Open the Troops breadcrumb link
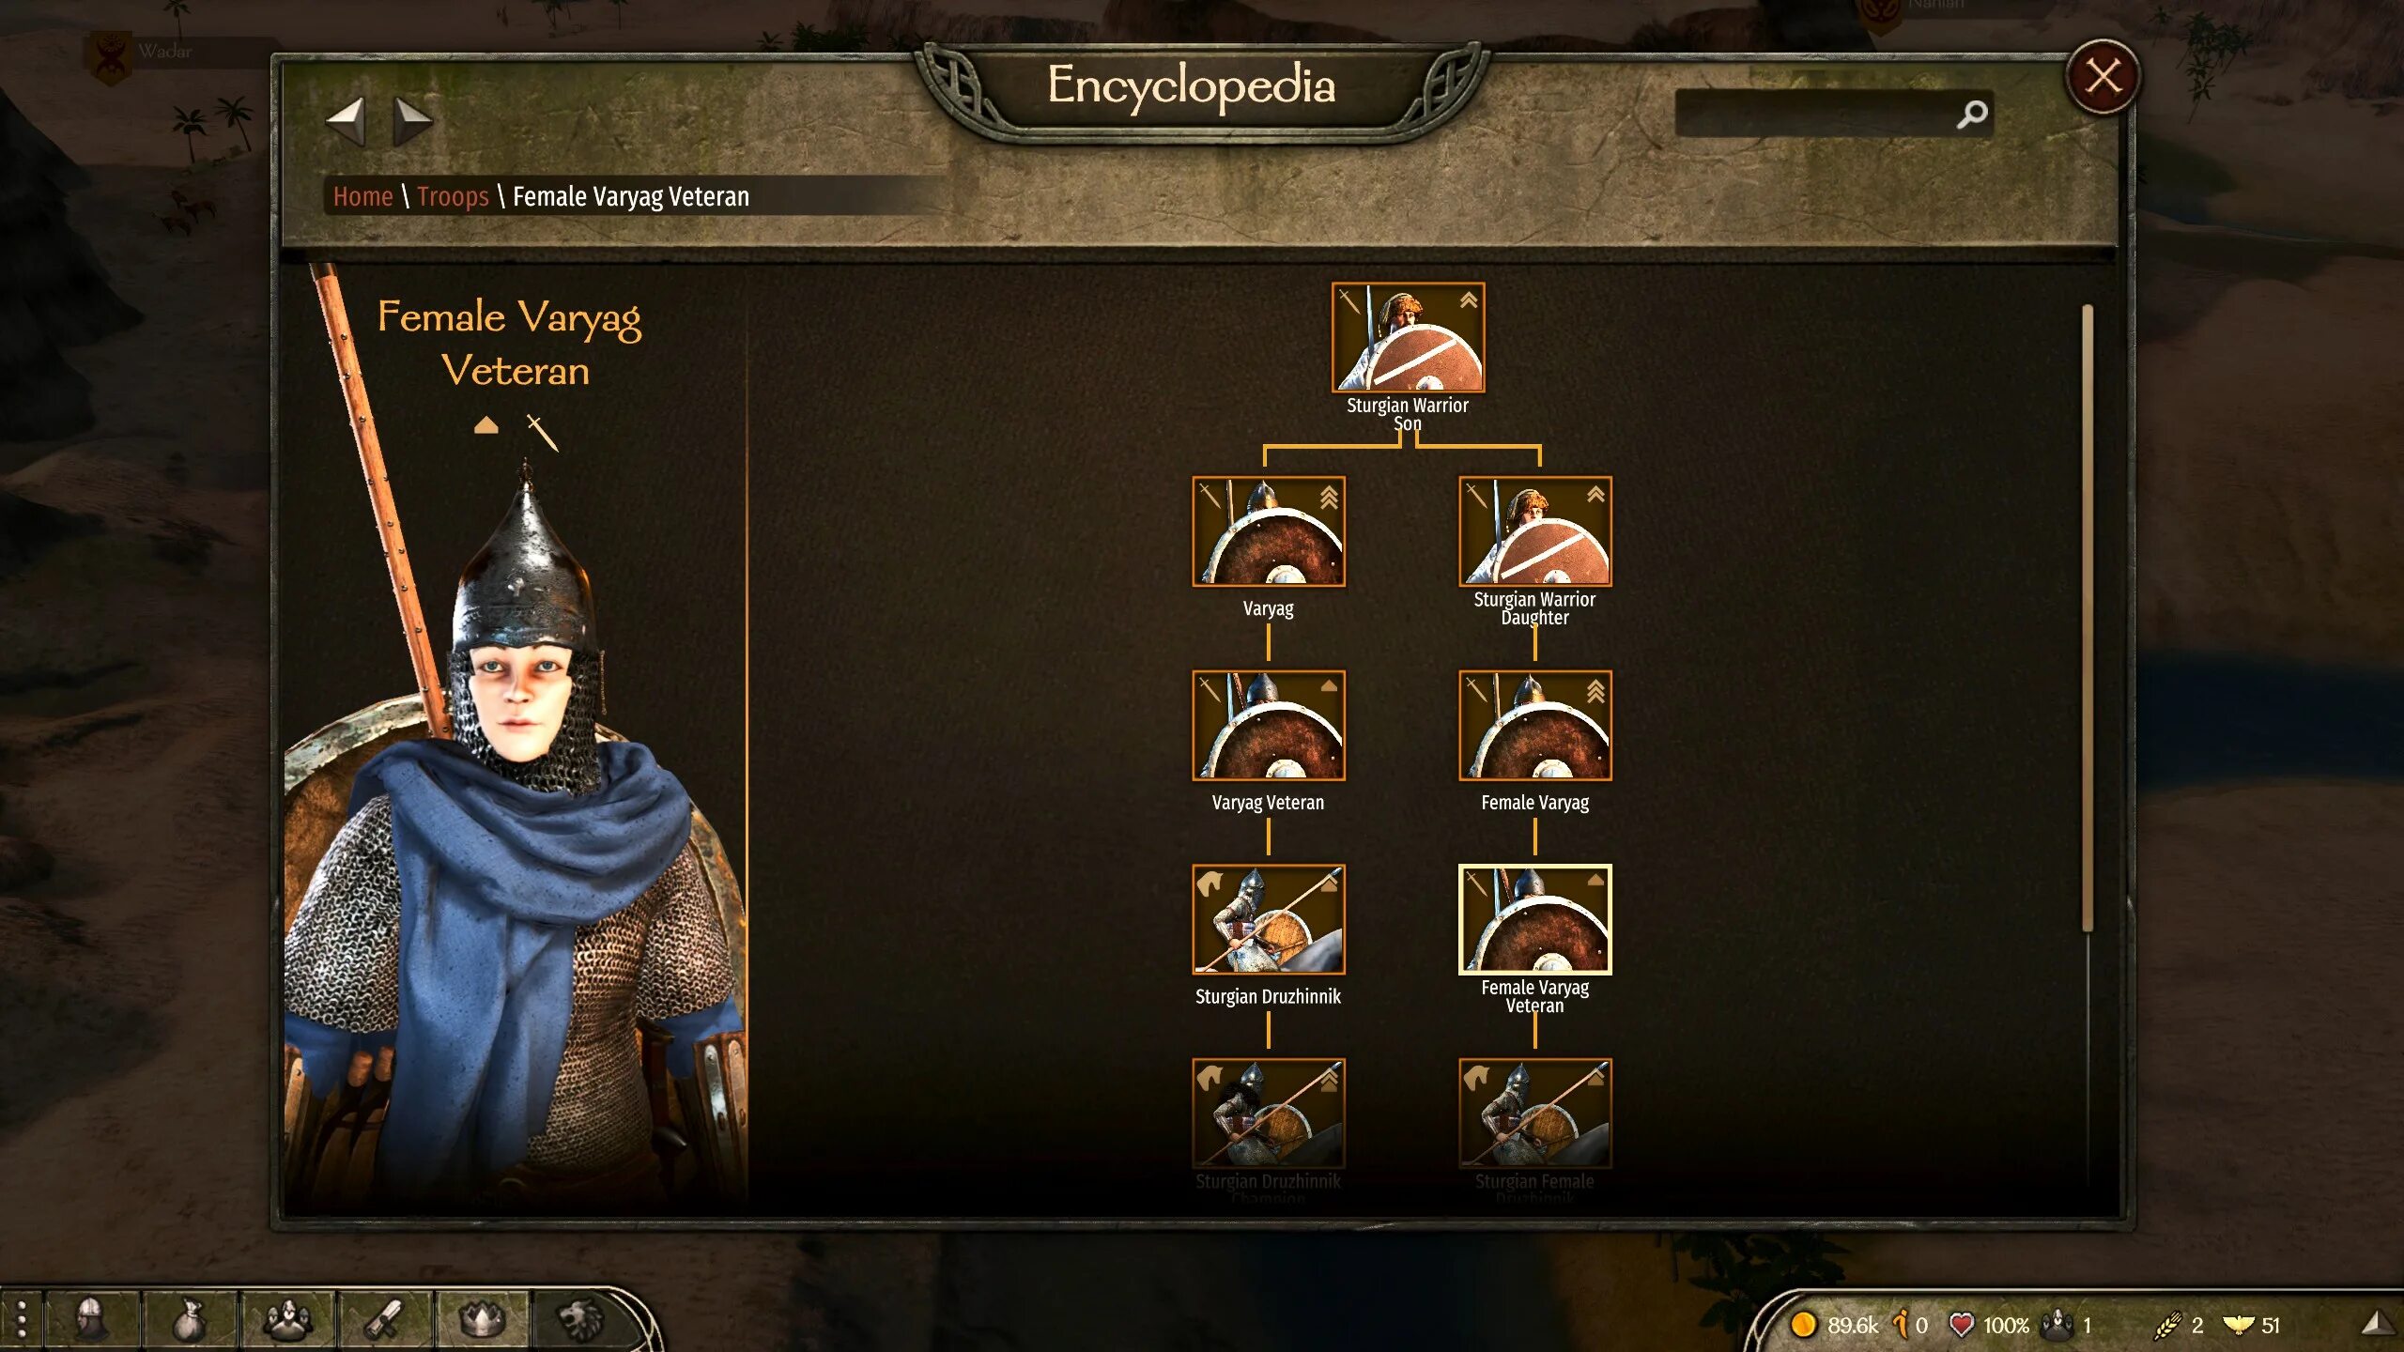Screen dimensions: 2404x1352 pyautogui.click(x=453, y=196)
